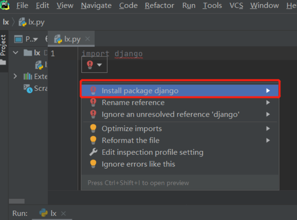Viewport: 297px width, 220px height.
Task: Click the lx breadcrumb folder
Action: pos(6,22)
